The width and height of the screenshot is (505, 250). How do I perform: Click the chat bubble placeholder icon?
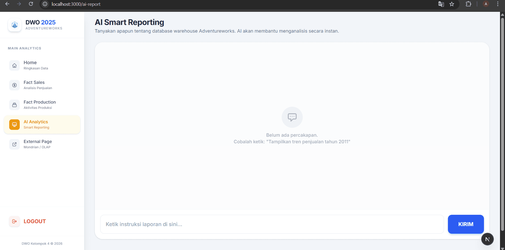click(x=292, y=117)
